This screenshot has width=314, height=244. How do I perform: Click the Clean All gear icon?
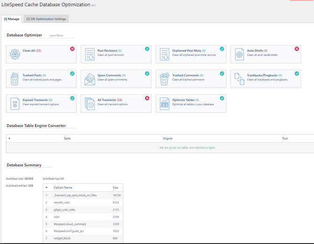click(15, 54)
